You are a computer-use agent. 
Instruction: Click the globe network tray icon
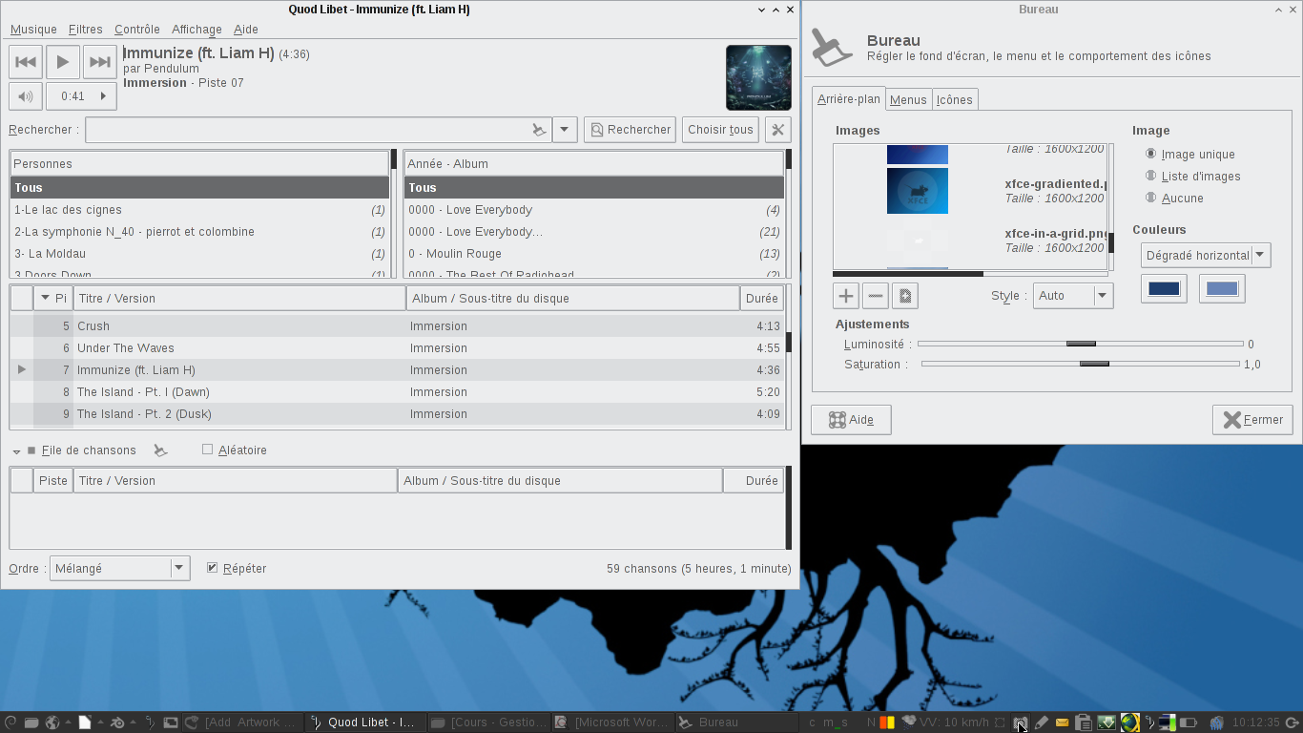[x=1129, y=723]
